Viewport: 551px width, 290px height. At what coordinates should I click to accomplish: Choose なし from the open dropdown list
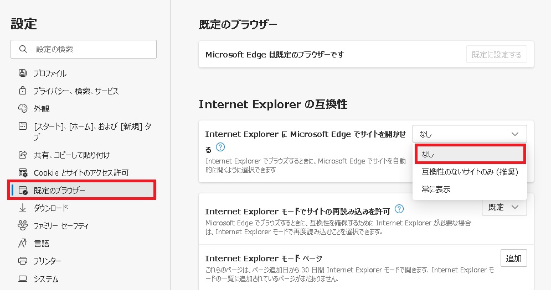[470, 154]
